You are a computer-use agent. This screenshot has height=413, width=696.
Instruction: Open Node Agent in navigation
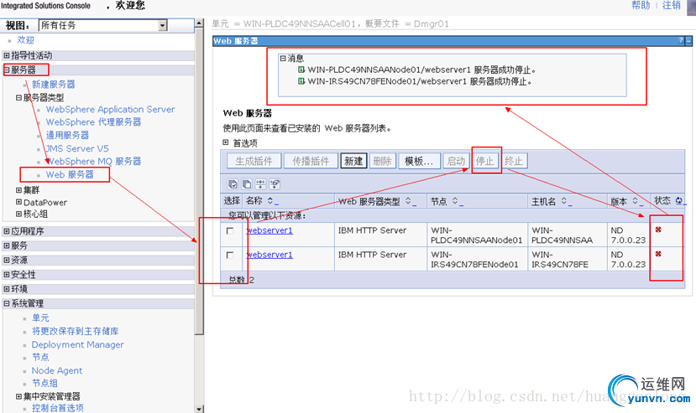point(57,370)
